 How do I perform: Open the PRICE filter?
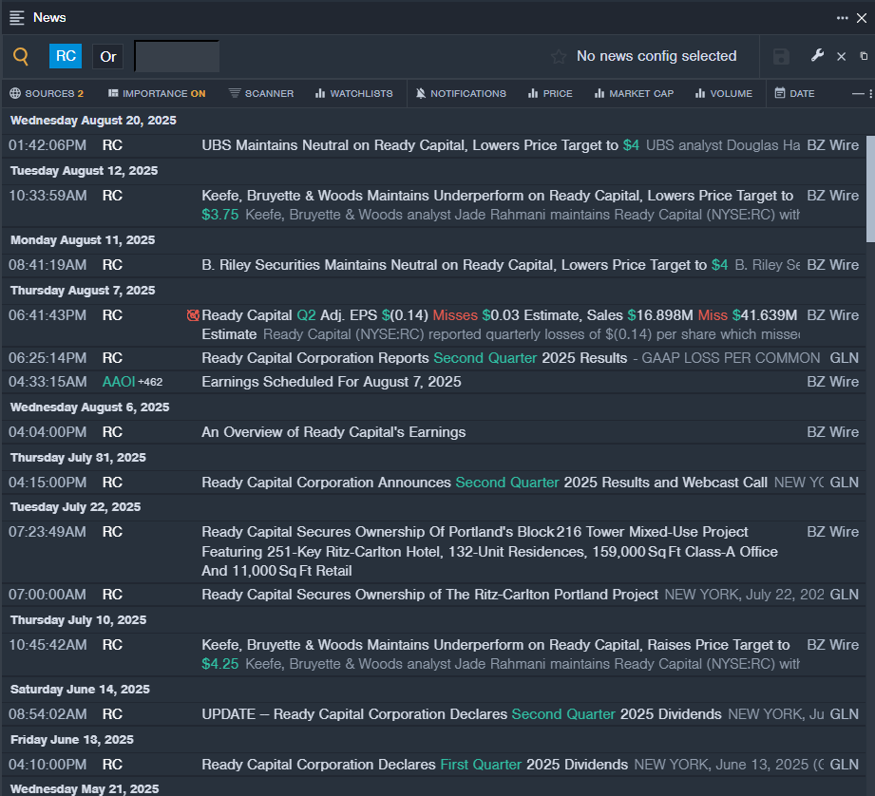click(x=550, y=93)
